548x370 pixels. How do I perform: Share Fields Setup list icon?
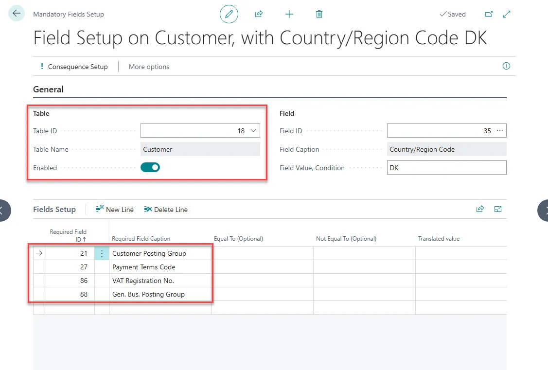point(480,209)
